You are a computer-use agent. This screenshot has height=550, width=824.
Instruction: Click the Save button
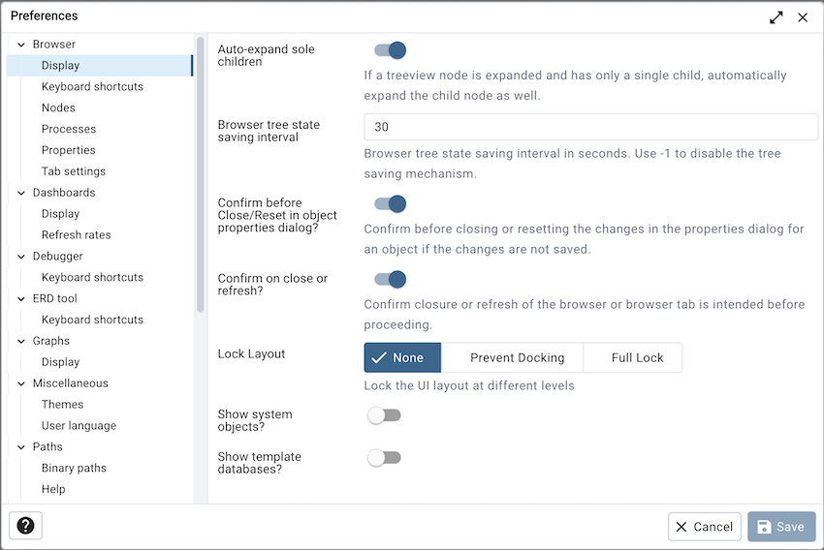coord(780,527)
